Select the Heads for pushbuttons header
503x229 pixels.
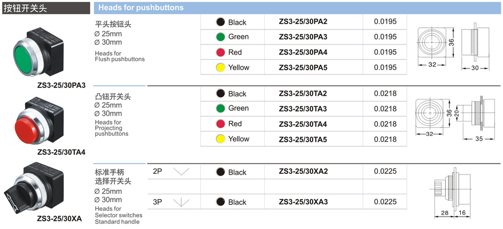pyautogui.click(x=141, y=7)
